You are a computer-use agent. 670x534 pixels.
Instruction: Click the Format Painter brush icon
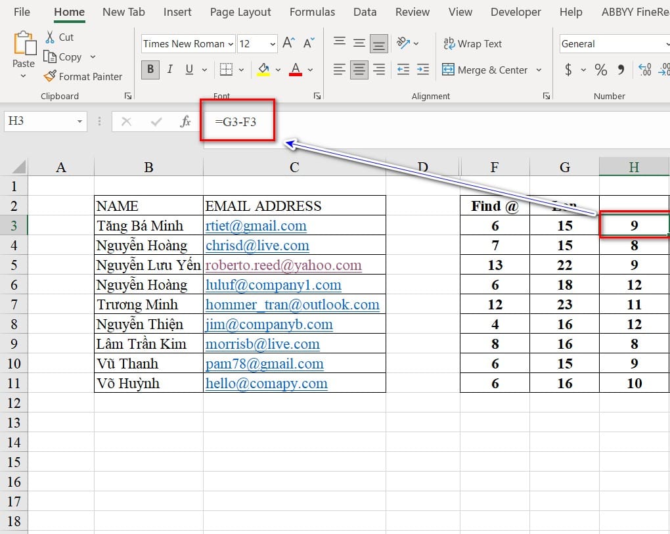tap(50, 76)
